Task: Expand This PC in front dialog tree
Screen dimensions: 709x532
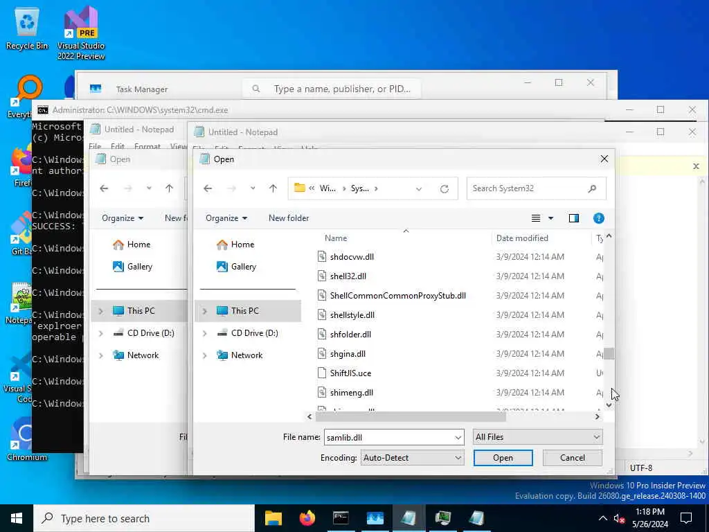Action: pos(205,311)
